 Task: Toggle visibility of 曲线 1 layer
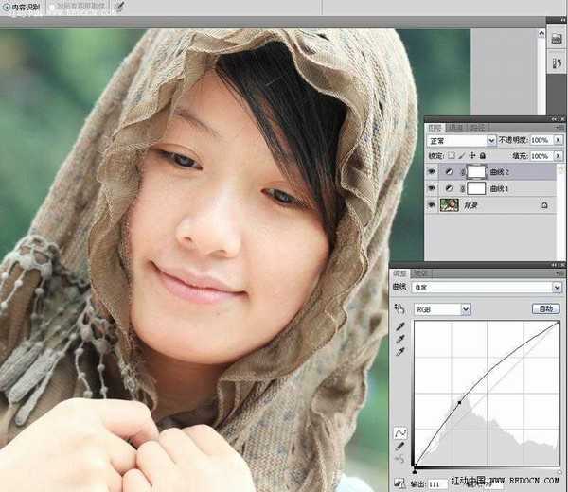[432, 188]
